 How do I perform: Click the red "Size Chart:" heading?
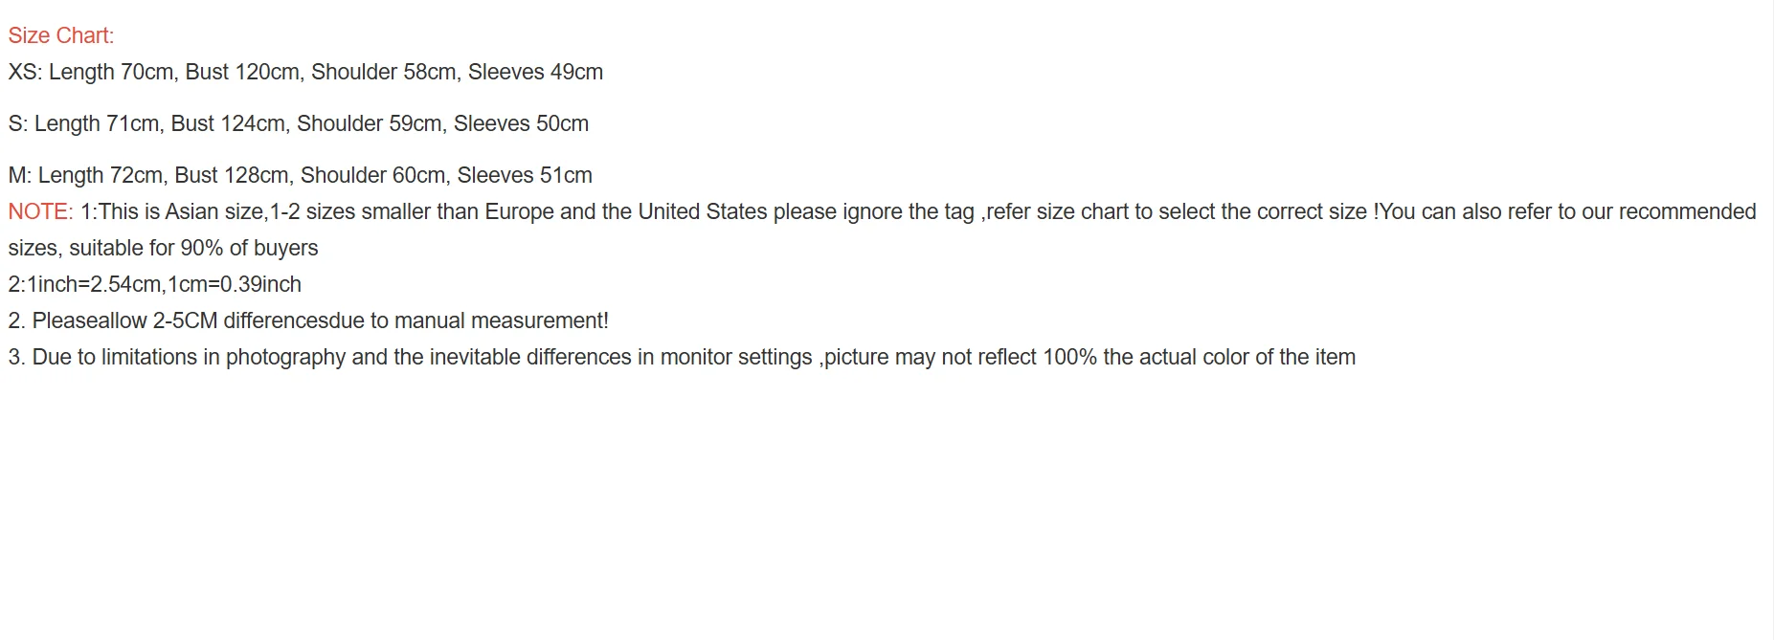coord(60,35)
